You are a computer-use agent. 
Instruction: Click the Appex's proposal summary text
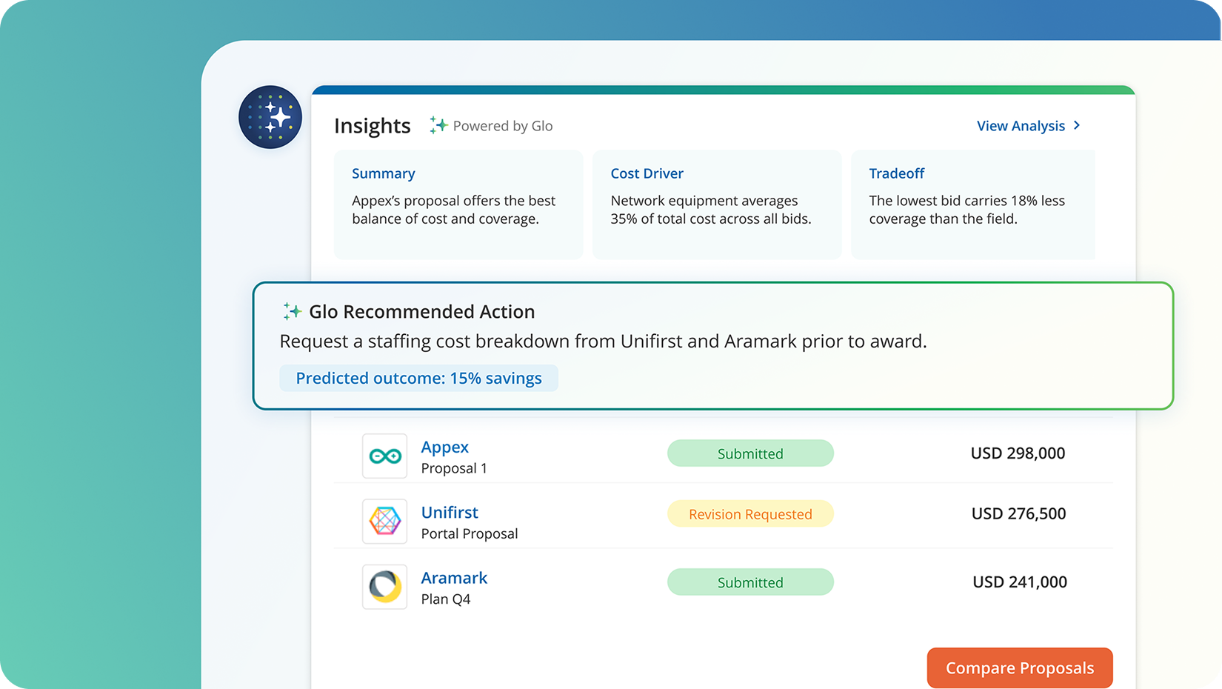(453, 210)
